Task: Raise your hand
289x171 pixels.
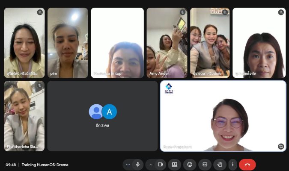Action: [x=220, y=164]
